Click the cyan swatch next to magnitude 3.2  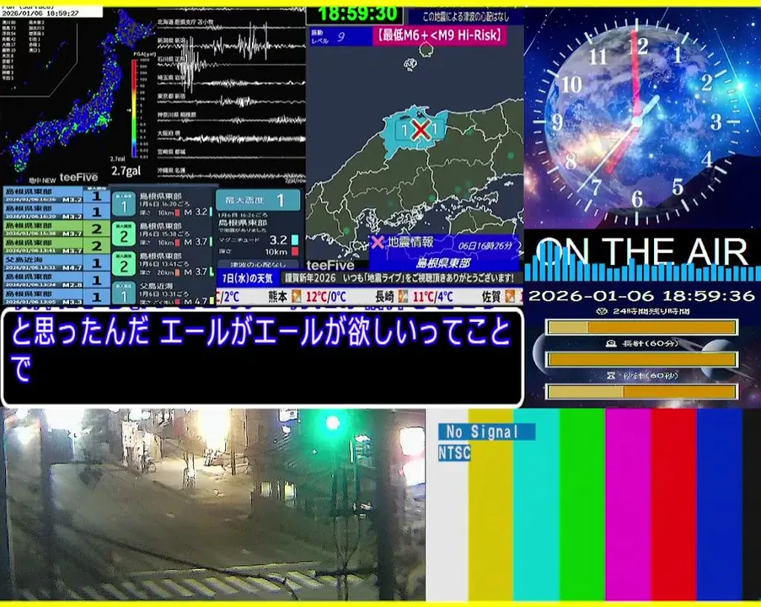295,239
